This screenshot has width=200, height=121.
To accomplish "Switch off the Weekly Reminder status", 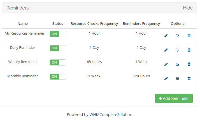I will point(58,62).
